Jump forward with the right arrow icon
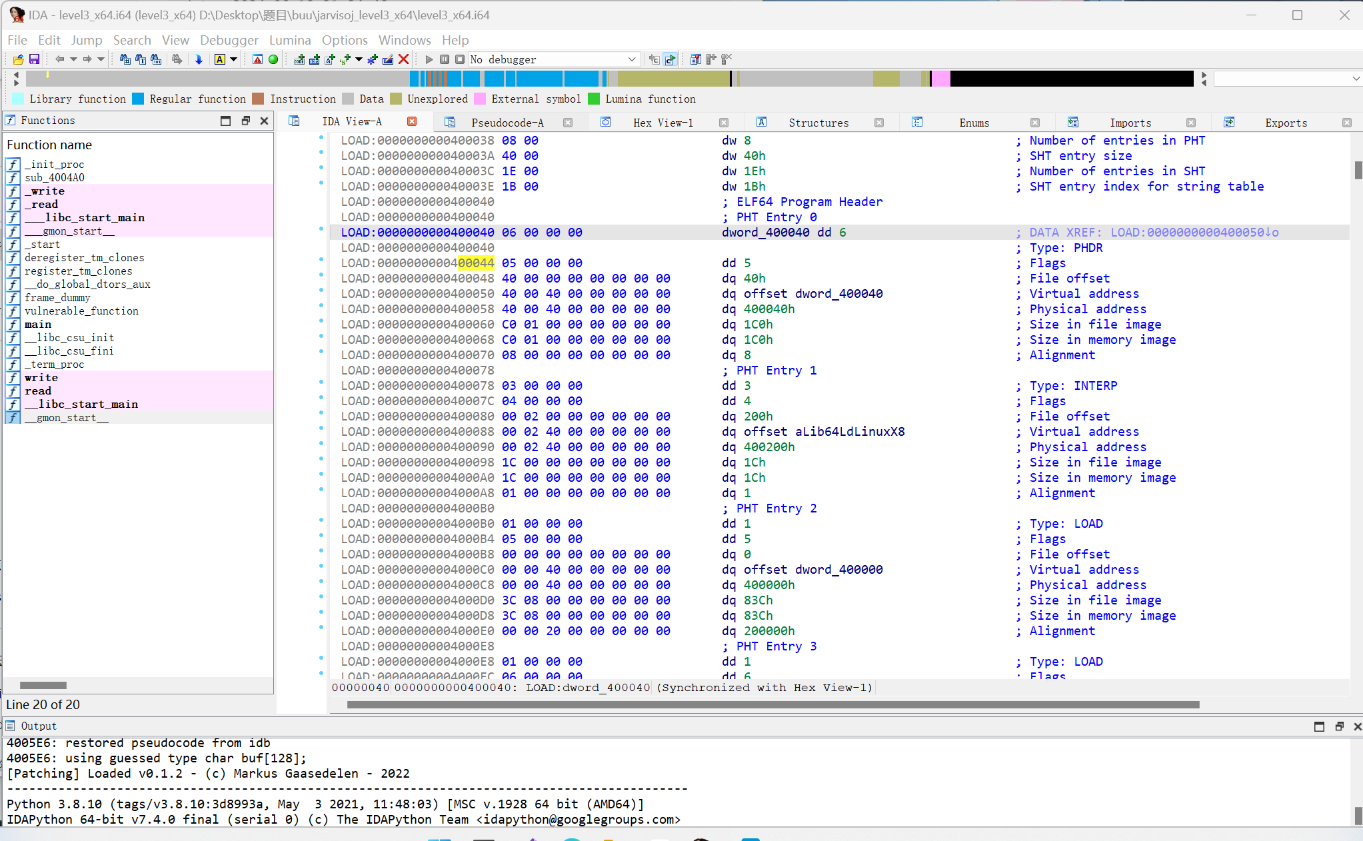This screenshot has width=1363, height=841. [87, 59]
